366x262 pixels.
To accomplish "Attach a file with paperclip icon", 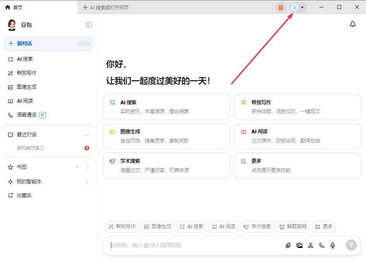I will coord(288,245).
